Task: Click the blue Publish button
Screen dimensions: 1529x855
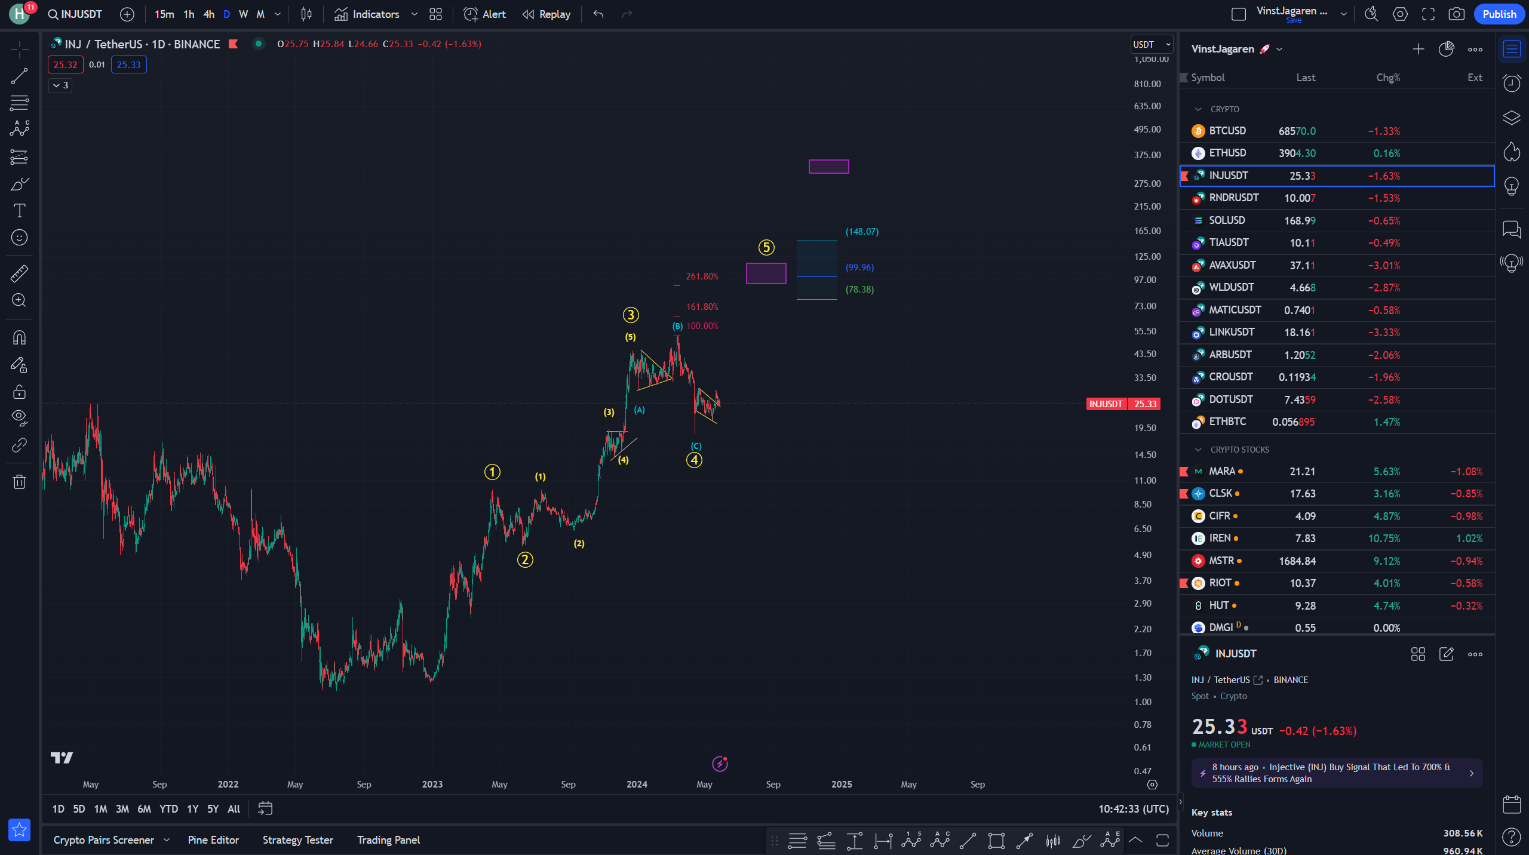Action: coord(1499,14)
